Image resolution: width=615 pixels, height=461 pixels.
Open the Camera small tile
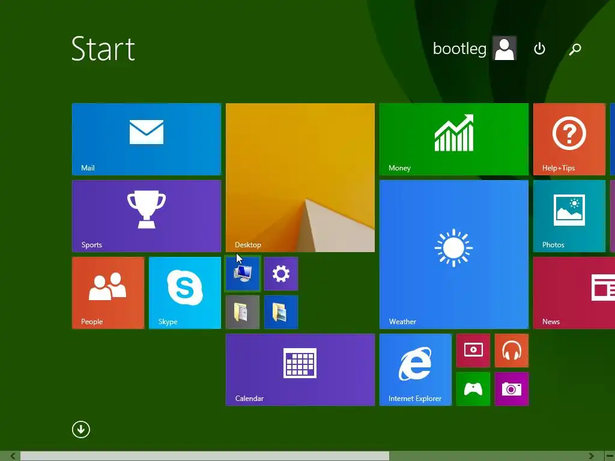point(512,389)
